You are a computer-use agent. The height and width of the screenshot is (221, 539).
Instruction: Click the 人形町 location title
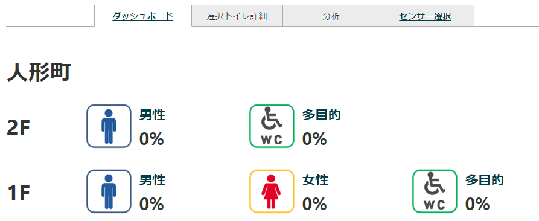[39, 73]
